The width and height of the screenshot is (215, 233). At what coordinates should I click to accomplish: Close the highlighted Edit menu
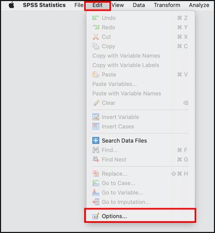[x=98, y=5]
